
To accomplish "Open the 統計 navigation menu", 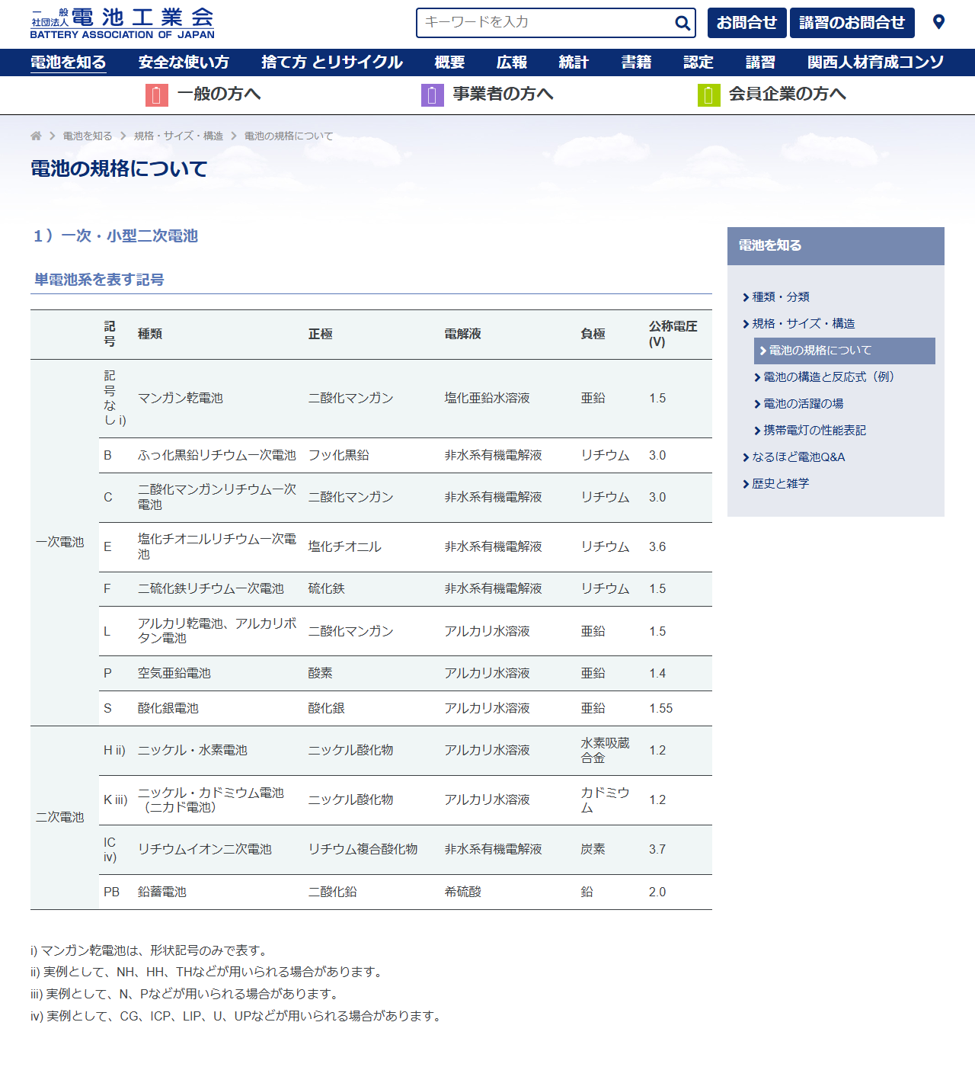I will pyautogui.click(x=574, y=62).
